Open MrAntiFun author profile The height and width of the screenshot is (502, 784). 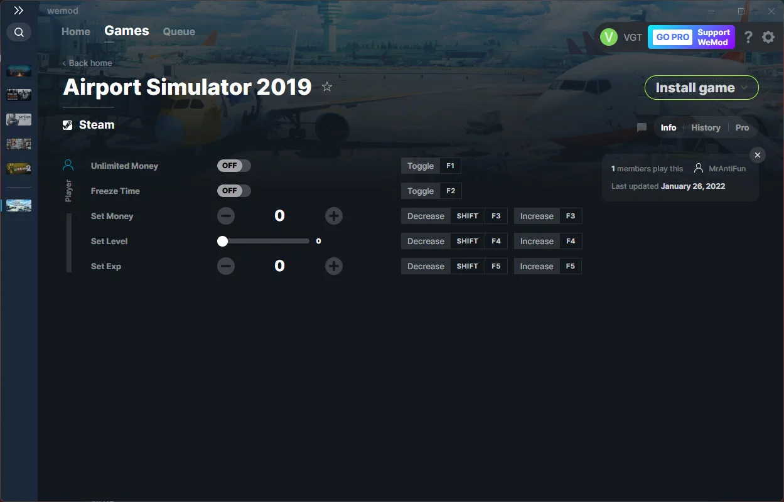721,169
